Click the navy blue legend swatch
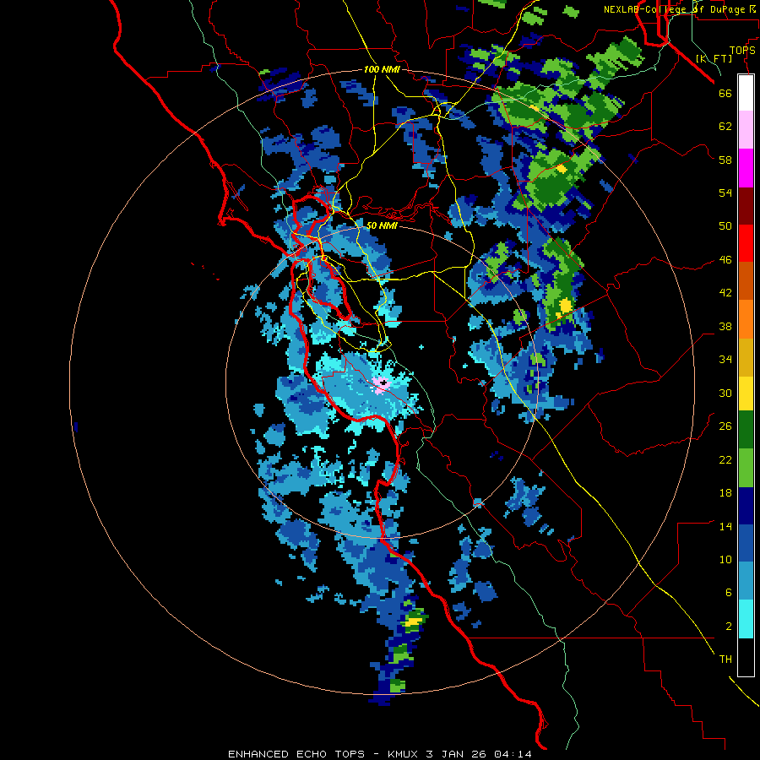Screen dimensions: 760x760 tap(746, 506)
